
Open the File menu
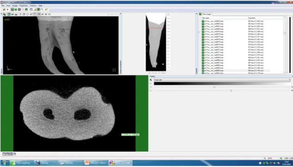point(3,6)
